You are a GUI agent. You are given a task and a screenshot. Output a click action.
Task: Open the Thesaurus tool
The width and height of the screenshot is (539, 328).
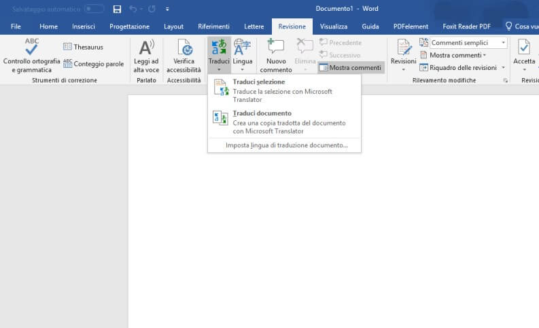(84, 47)
